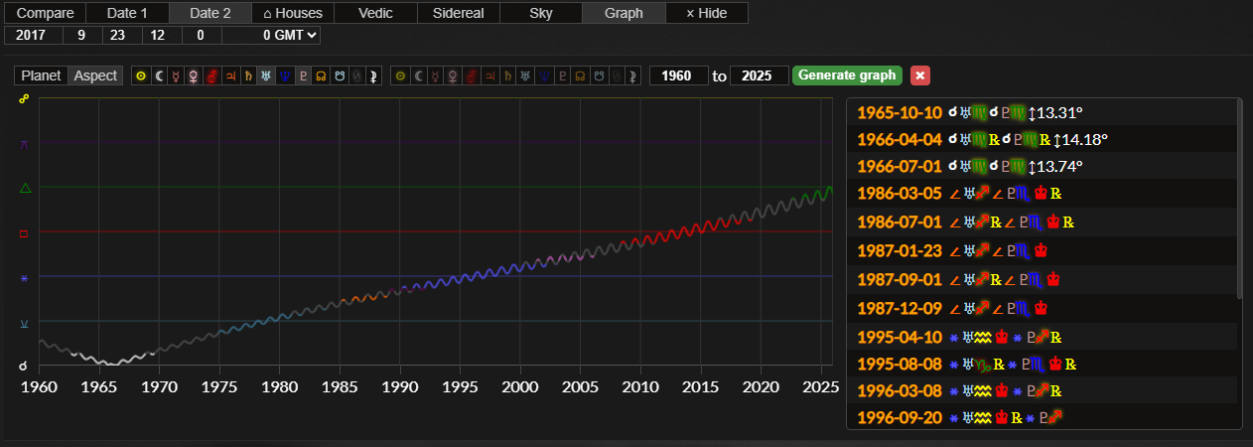Viewport: 1253px width, 447px height.
Task: Click the Generate graph button
Action: (847, 75)
